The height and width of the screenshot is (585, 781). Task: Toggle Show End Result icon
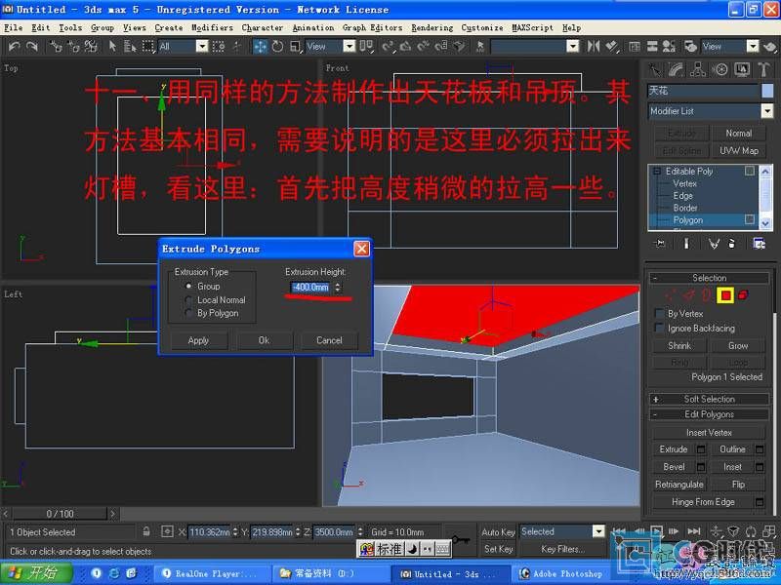tap(686, 243)
